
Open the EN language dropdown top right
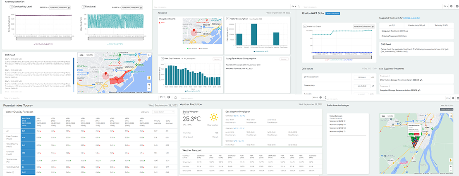(445, 6)
